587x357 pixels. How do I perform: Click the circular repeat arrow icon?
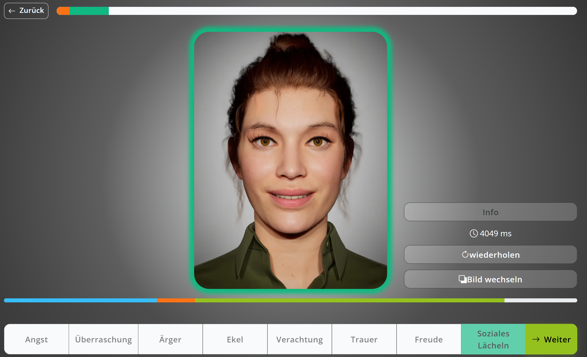coord(465,254)
